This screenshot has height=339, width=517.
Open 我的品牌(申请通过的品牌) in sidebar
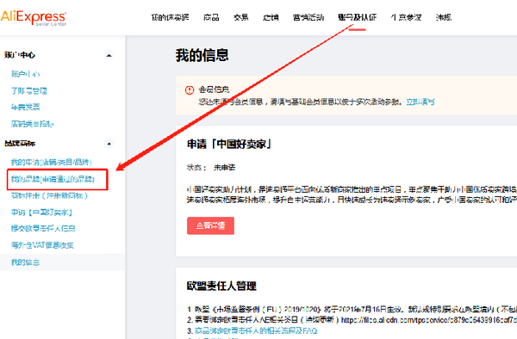[x=53, y=179]
